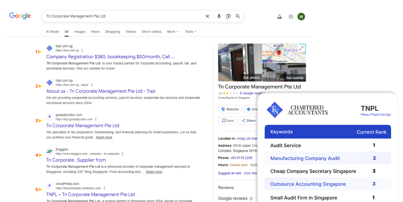Call phone number +65 6719 2295
Viewport: 403px width, 202px height.
(x=241, y=158)
